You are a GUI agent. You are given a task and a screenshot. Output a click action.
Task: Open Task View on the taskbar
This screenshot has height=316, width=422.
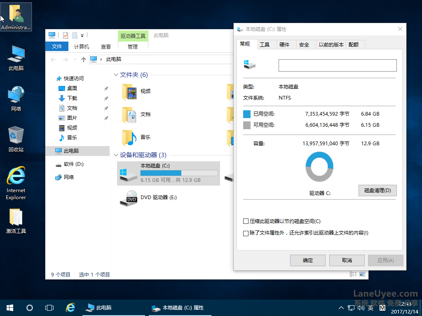click(49, 308)
